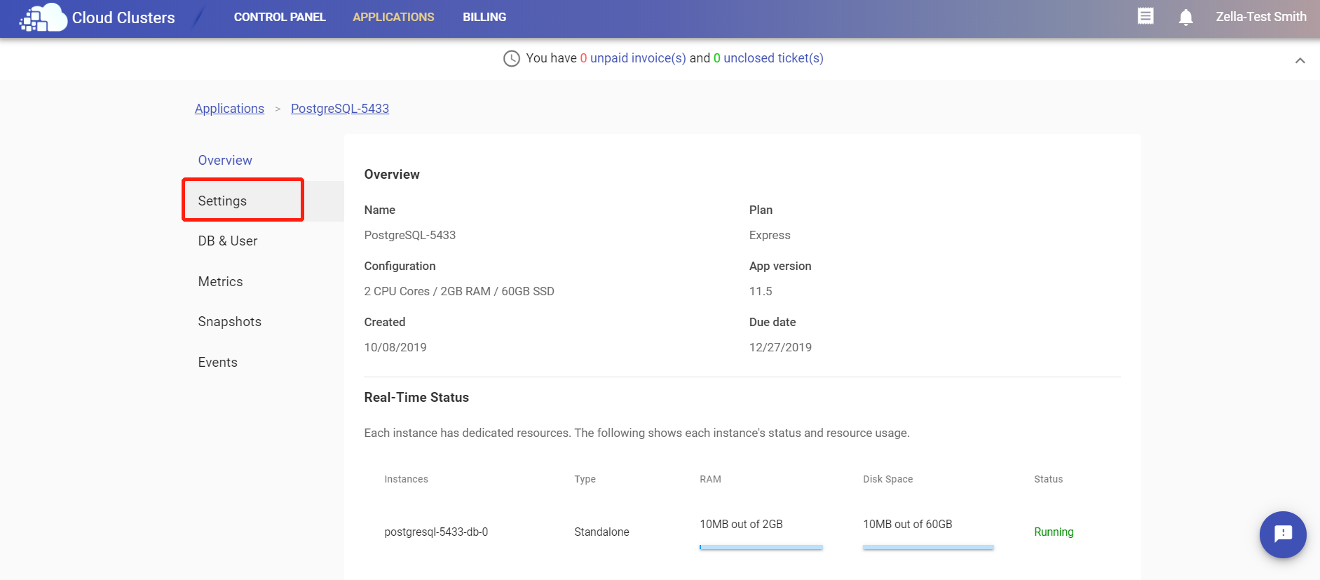
Task: Open the BILLING menu
Action: 484,17
